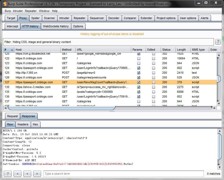
Task: Open the Alerts tab
Action: 204,18
